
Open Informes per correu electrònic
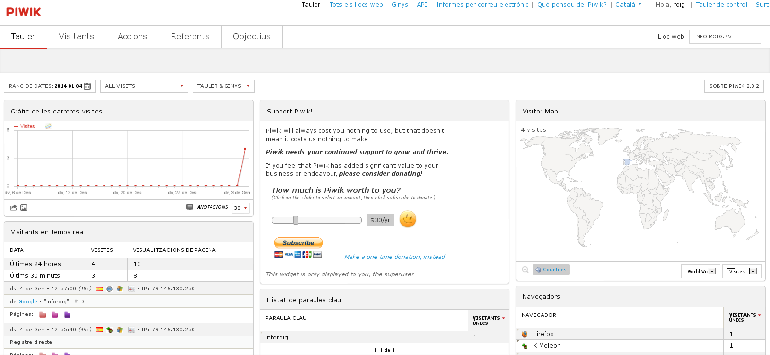tap(482, 5)
